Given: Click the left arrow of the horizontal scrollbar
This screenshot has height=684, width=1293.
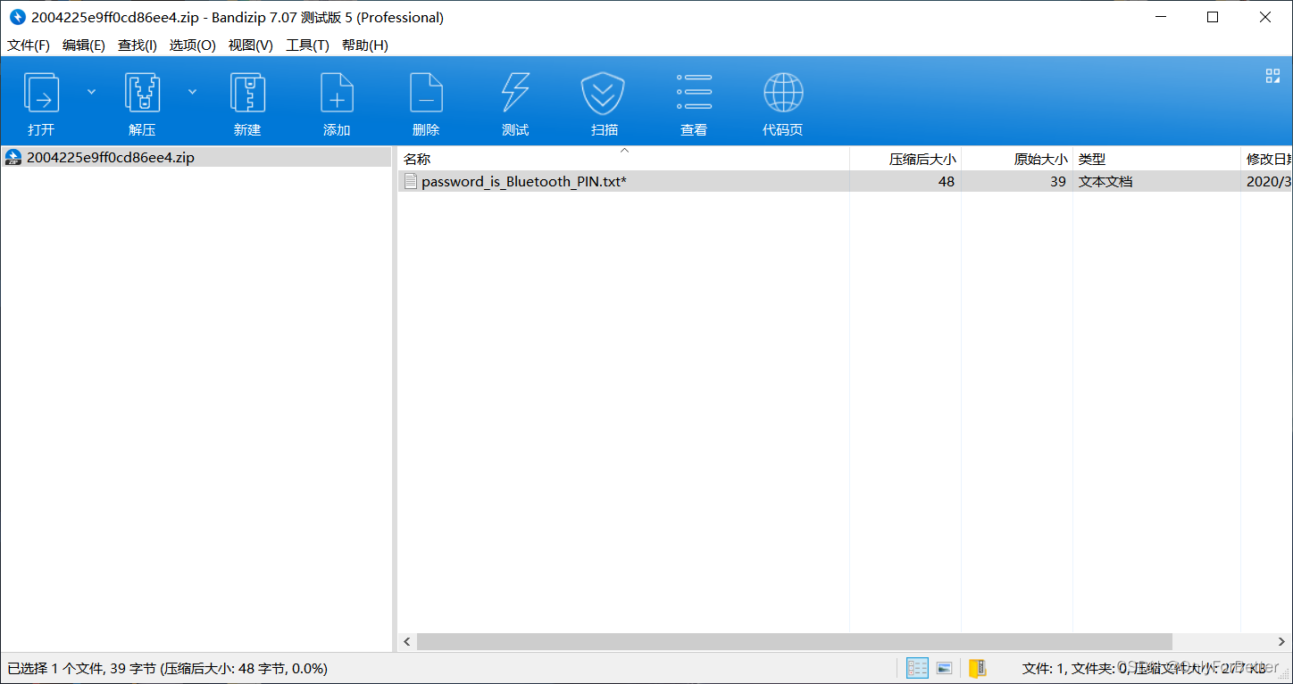Looking at the screenshot, I should [x=407, y=642].
